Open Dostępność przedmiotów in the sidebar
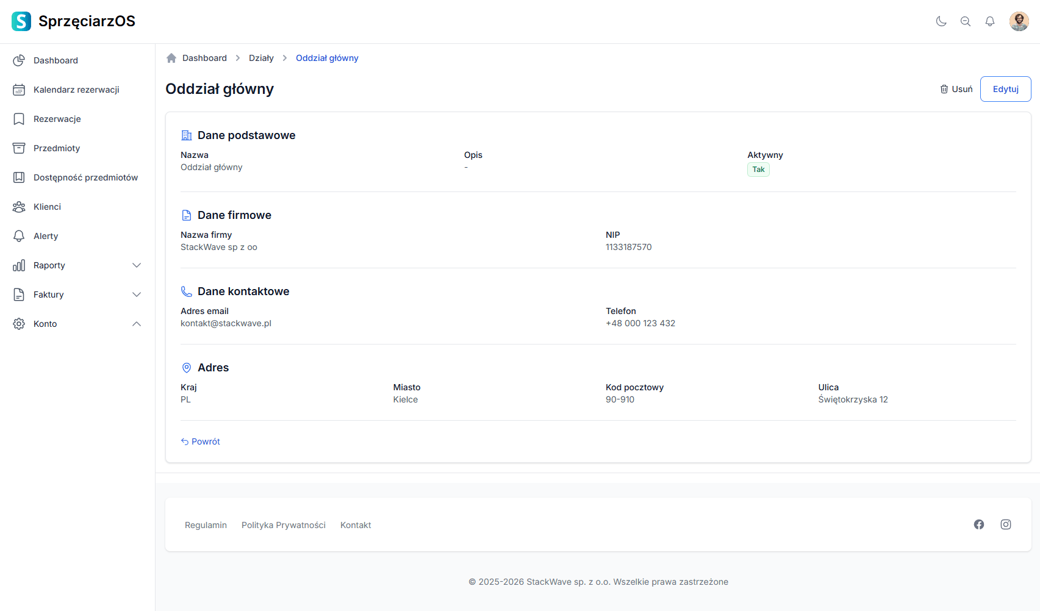1040x611 pixels. click(85, 177)
